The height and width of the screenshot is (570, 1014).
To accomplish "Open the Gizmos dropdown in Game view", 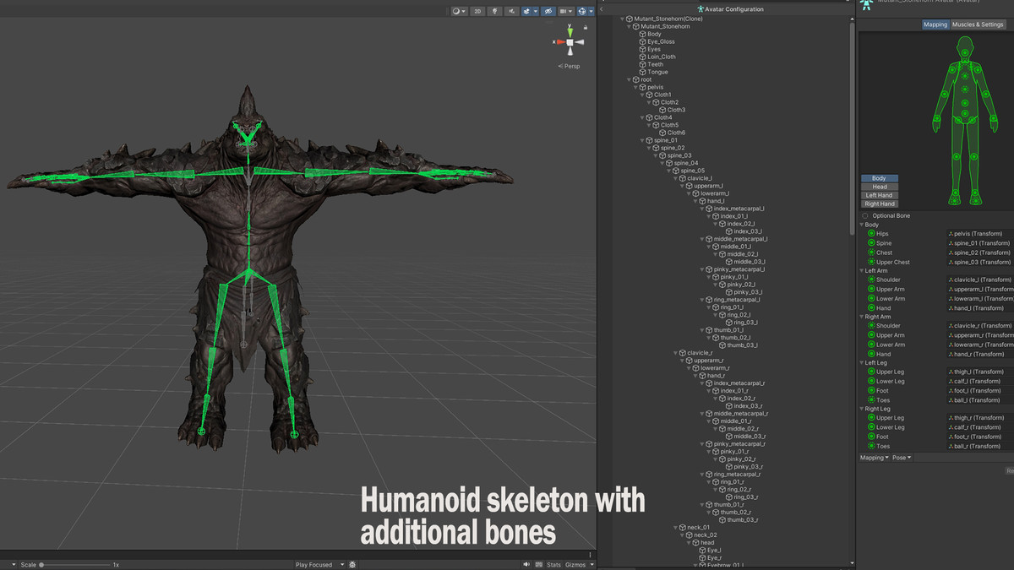I will 579,564.
